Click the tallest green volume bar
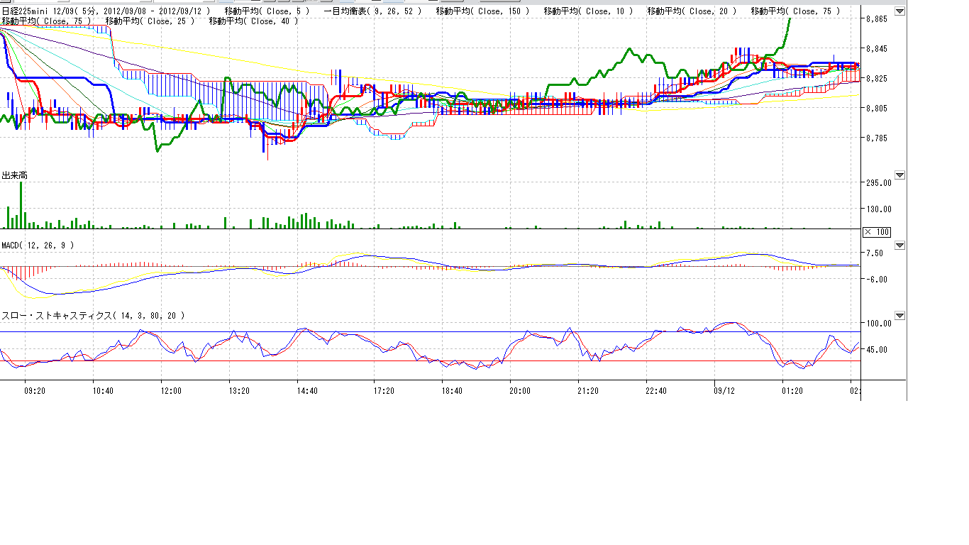Image resolution: width=969 pixels, height=545 pixels. [x=21, y=206]
